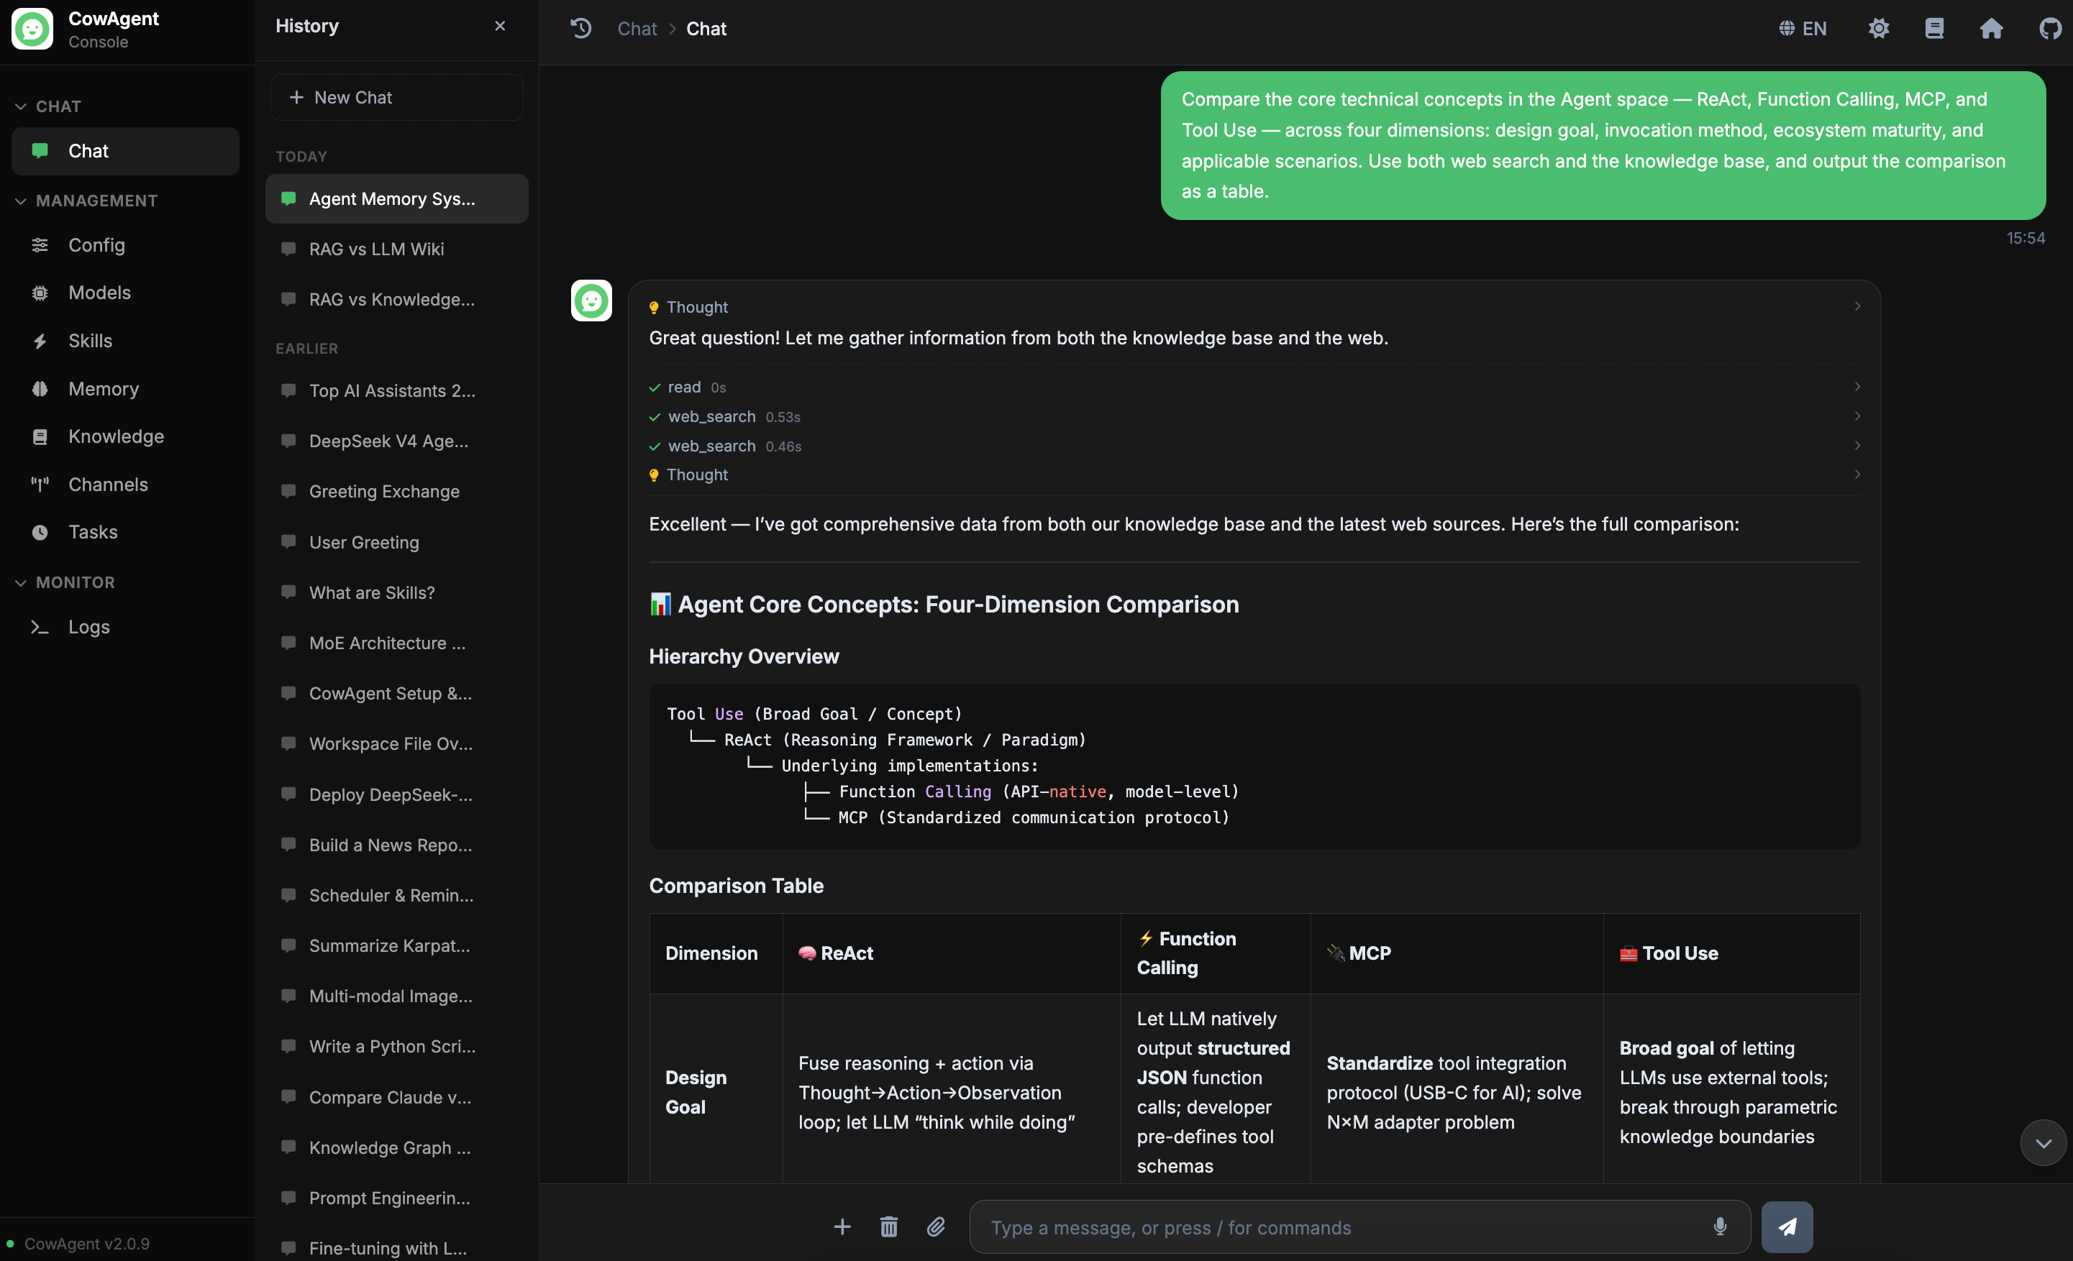
Task: Attach a file with the paperclip icon
Action: click(x=936, y=1226)
